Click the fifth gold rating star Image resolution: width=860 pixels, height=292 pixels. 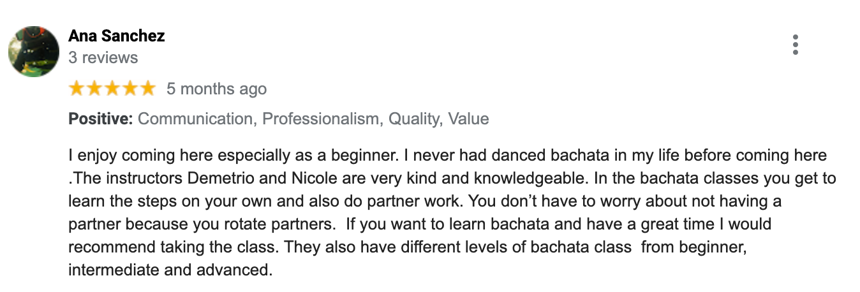click(147, 89)
